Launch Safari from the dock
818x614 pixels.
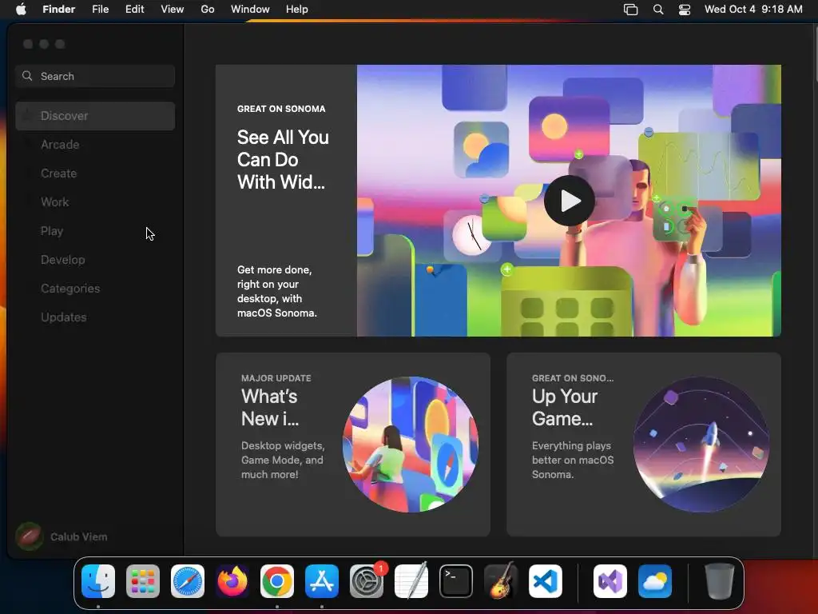click(188, 581)
